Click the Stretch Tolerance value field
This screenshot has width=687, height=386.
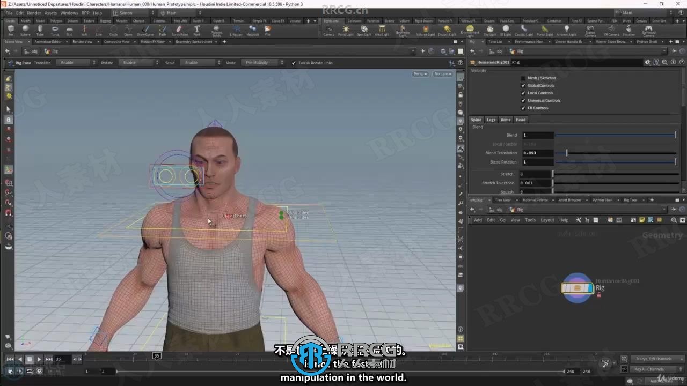click(x=535, y=183)
